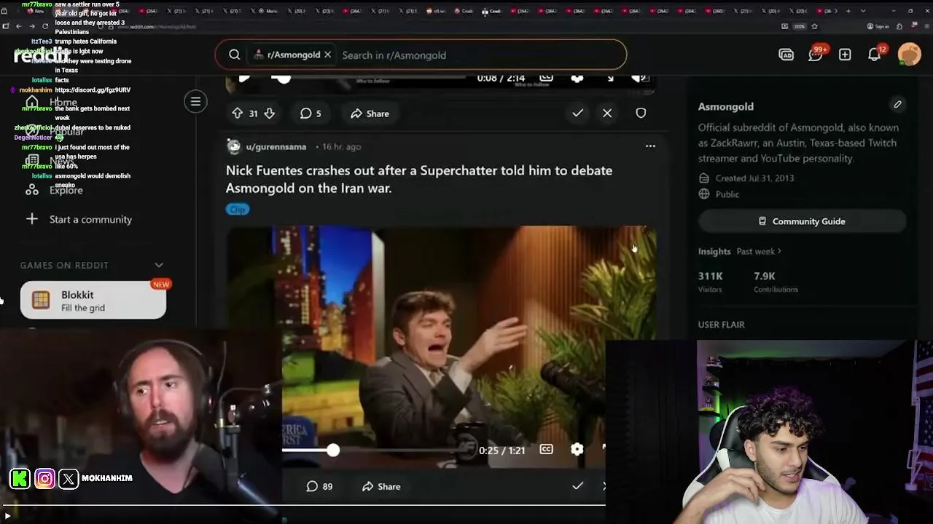Open the Reddit advertise icon
Viewport: 933px width, 524px height.
click(786, 55)
